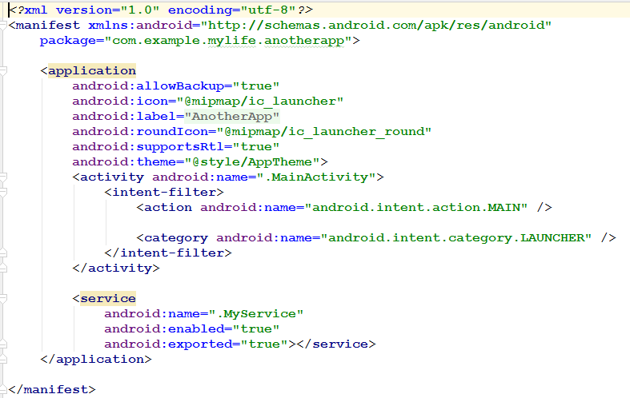
Task: Click the package attribute name
Action: [x=67, y=41]
